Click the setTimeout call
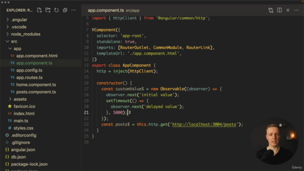This screenshot has width=304, height=171. (118, 101)
